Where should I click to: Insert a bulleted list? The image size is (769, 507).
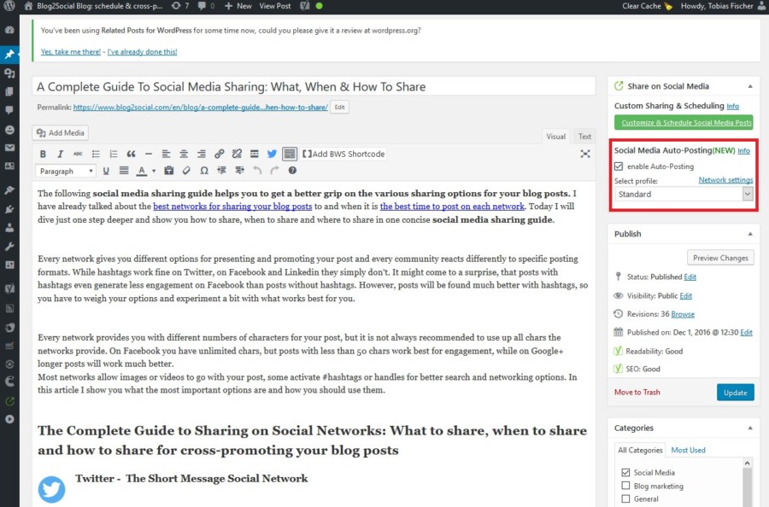(96, 154)
